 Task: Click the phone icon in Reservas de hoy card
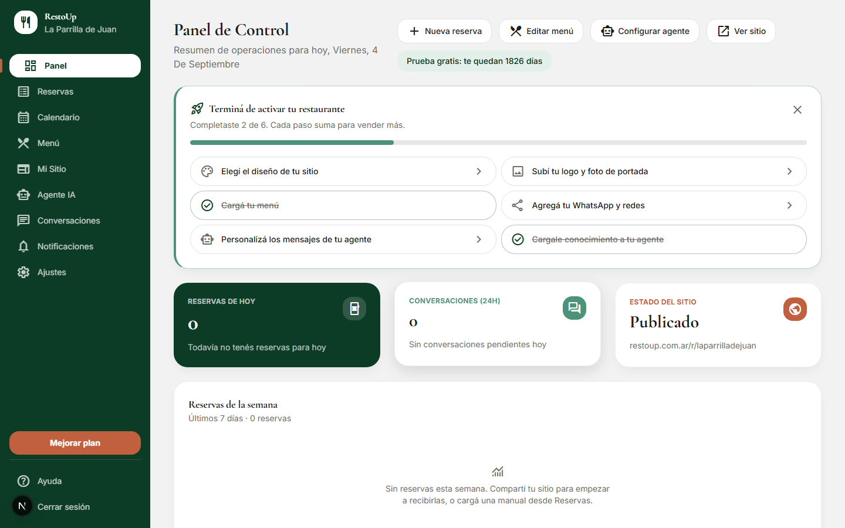pos(354,309)
